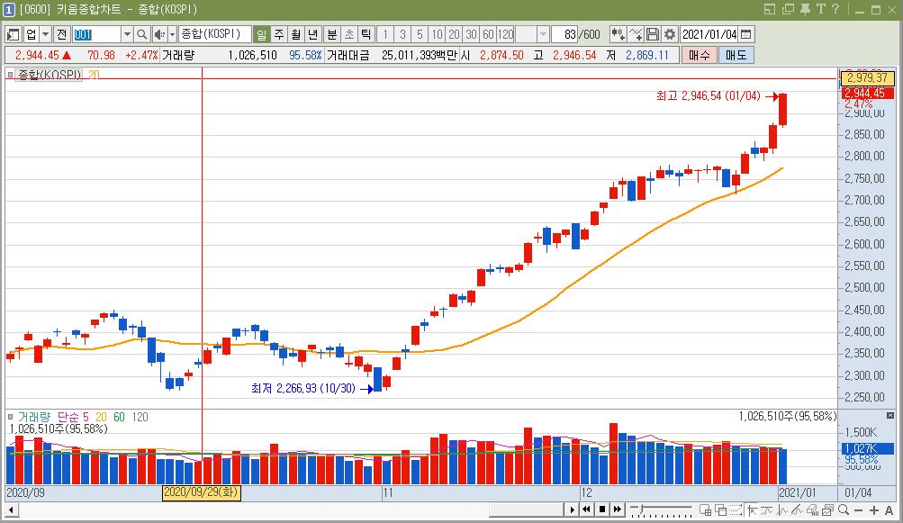Click the rewind double-arrow button
Image resolution: width=903 pixels, height=523 pixels.
click(586, 509)
